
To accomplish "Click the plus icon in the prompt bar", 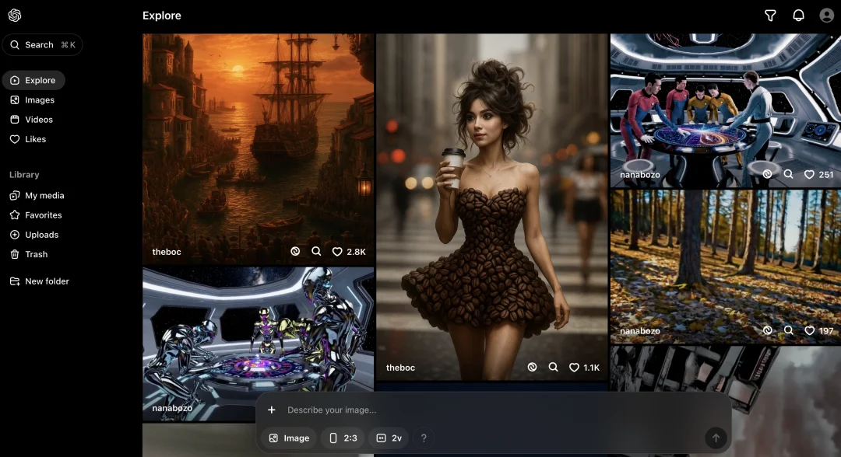I will pos(272,410).
